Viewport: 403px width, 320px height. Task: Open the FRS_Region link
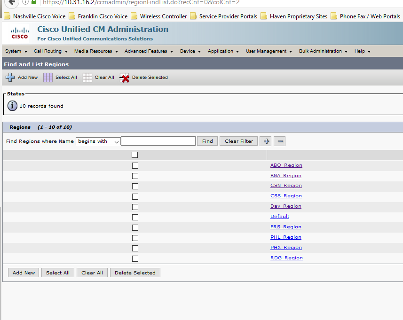(x=286, y=227)
